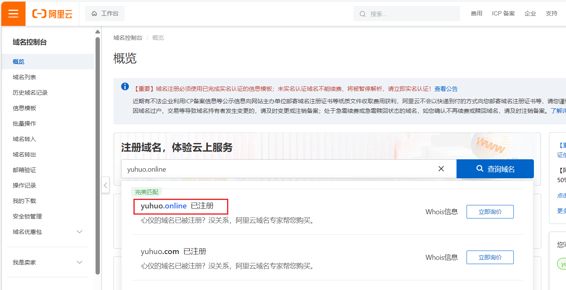The height and width of the screenshot is (290, 566).
Task: Open the 企业 menu
Action: click(530, 14)
